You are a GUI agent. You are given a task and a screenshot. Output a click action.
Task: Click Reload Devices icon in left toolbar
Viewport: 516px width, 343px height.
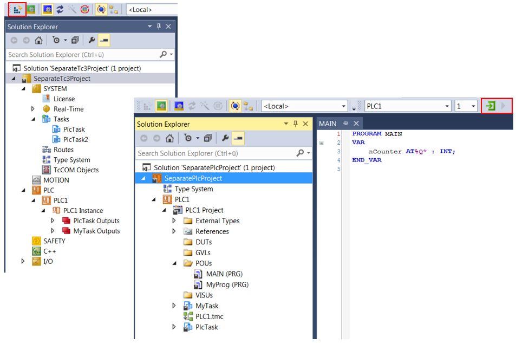pos(60,9)
